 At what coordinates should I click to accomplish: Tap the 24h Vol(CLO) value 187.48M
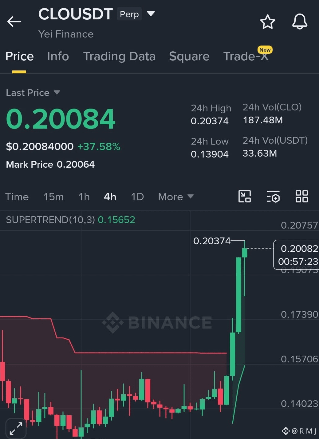263,120
